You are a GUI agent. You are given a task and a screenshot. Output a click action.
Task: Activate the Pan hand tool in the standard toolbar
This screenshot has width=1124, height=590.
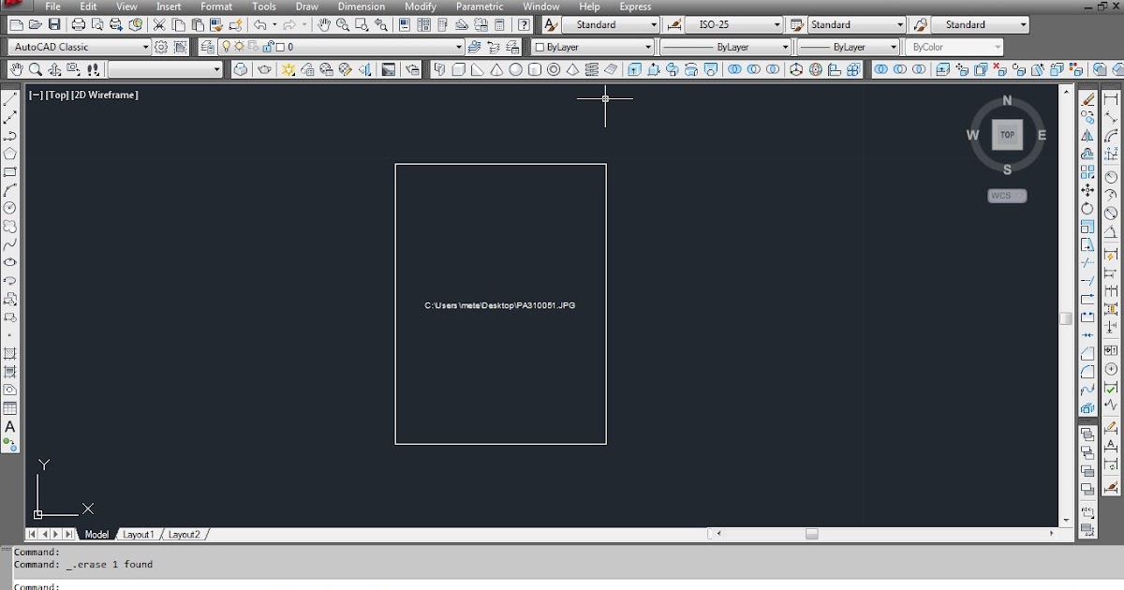(324, 24)
